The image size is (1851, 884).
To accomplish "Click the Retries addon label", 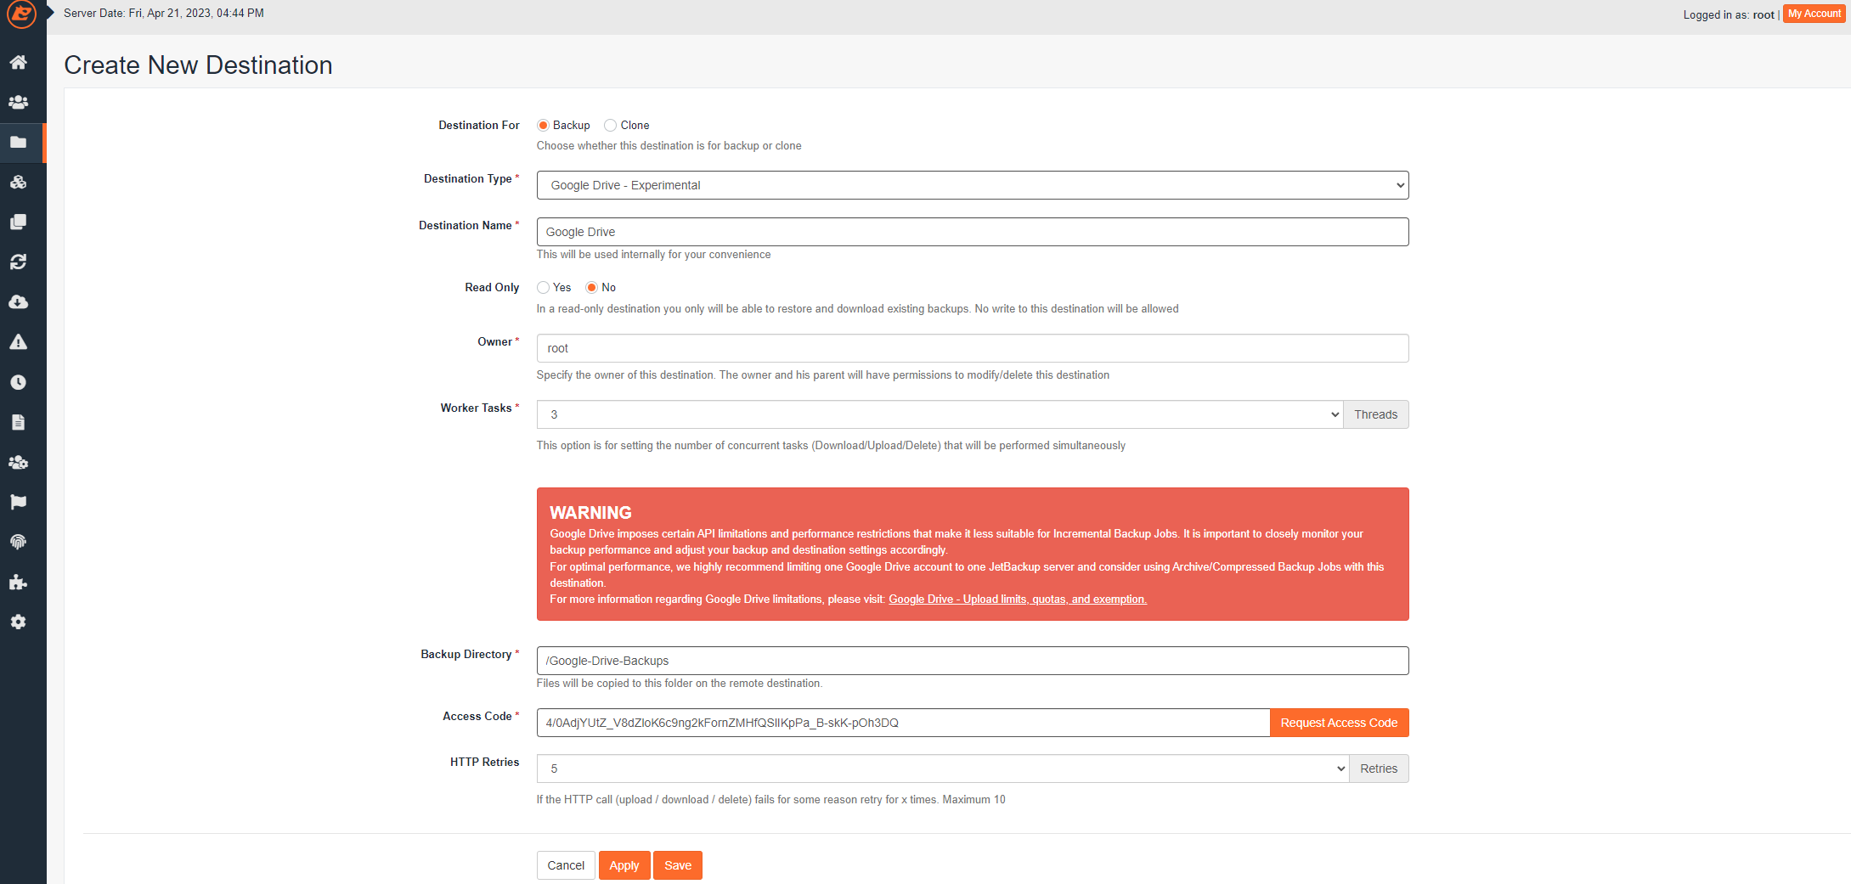I will coord(1379,769).
